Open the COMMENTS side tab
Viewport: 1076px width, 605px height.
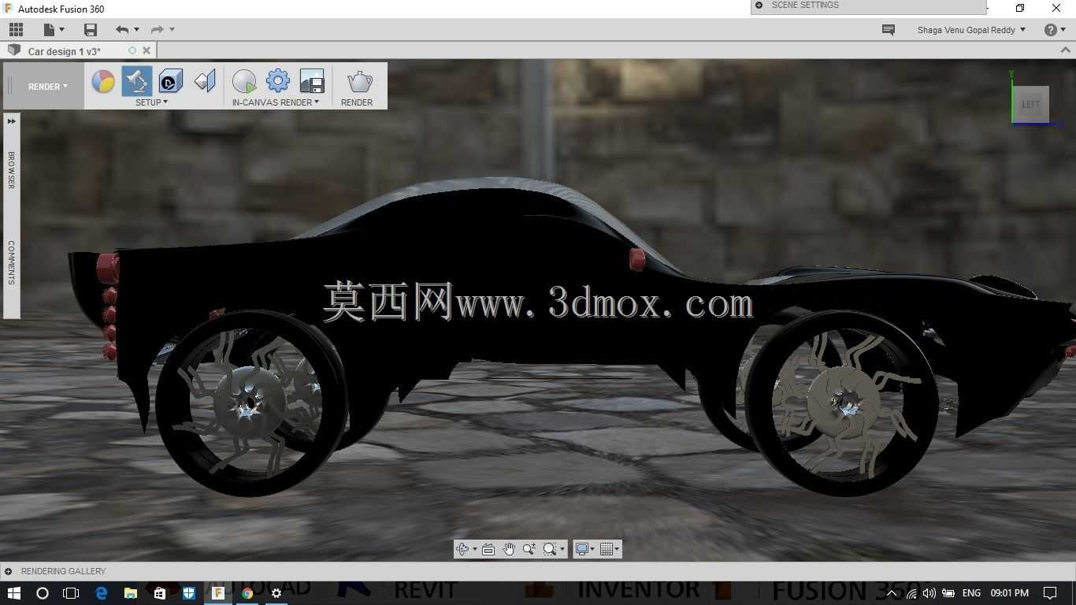point(11,262)
